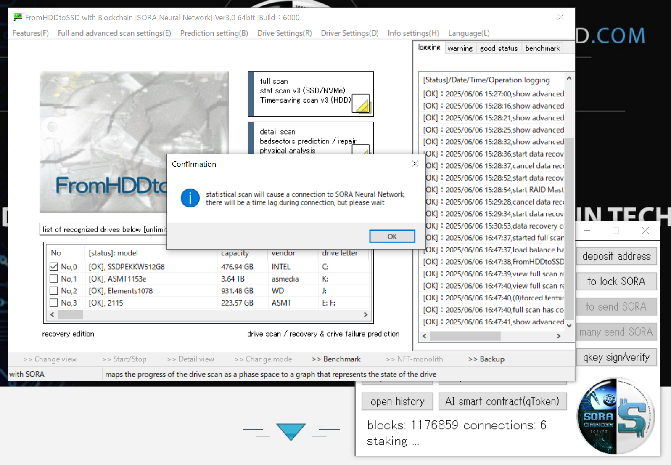This screenshot has height=465, width=671.
Task: Select the log entry at 16:47:37 started full scan
Action: [493, 238]
